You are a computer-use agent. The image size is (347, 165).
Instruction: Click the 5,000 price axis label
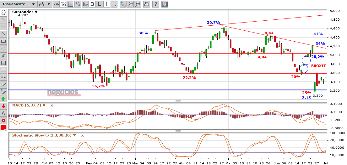tap(334, 11)
